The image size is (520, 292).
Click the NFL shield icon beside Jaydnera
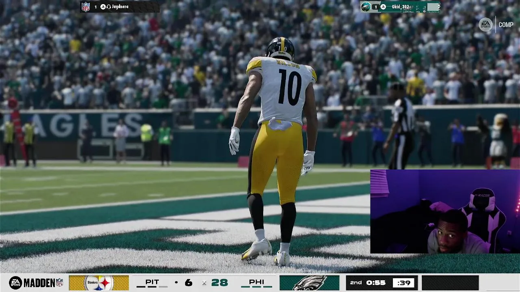pyautogui.click(x=85, y=7)
